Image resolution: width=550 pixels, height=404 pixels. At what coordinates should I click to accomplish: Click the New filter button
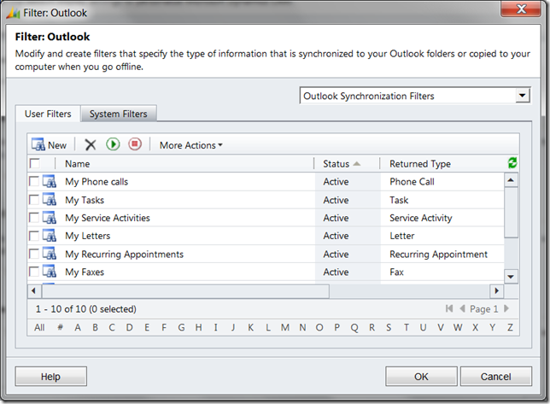pyautogui.click(x=49, y=145)
